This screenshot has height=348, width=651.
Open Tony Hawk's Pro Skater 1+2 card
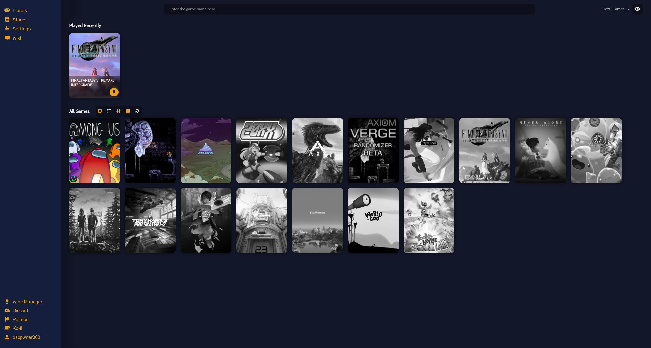(150, 220)
